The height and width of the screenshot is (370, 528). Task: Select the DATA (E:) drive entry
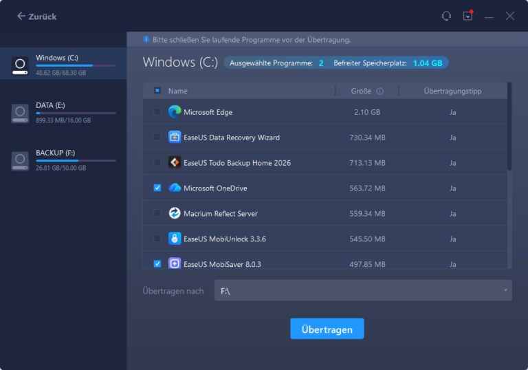[x=63, y=113]
